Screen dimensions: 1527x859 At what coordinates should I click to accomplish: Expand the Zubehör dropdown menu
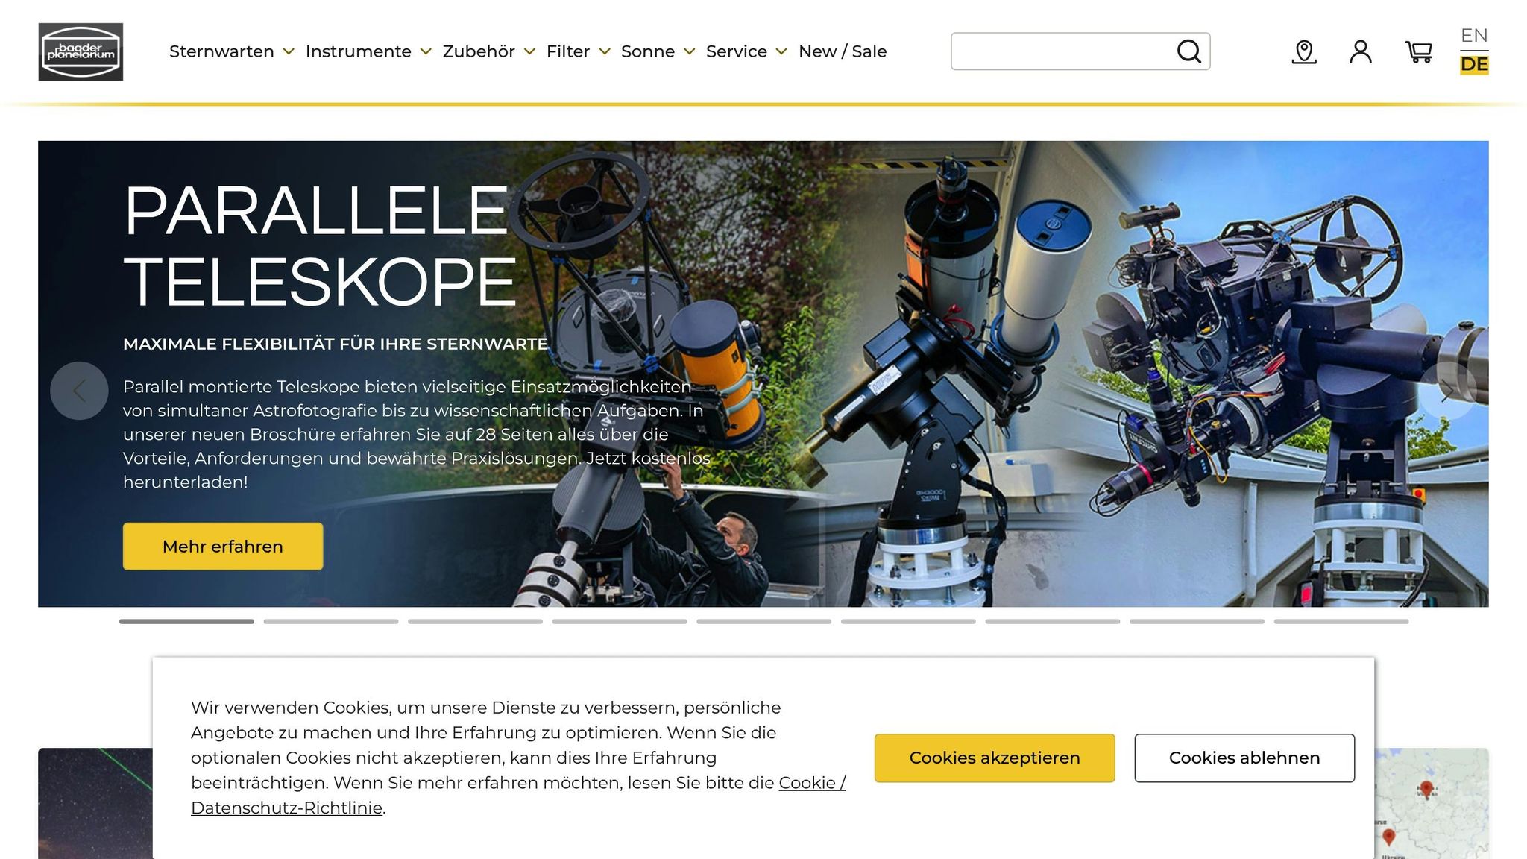[x=489, y=51]
